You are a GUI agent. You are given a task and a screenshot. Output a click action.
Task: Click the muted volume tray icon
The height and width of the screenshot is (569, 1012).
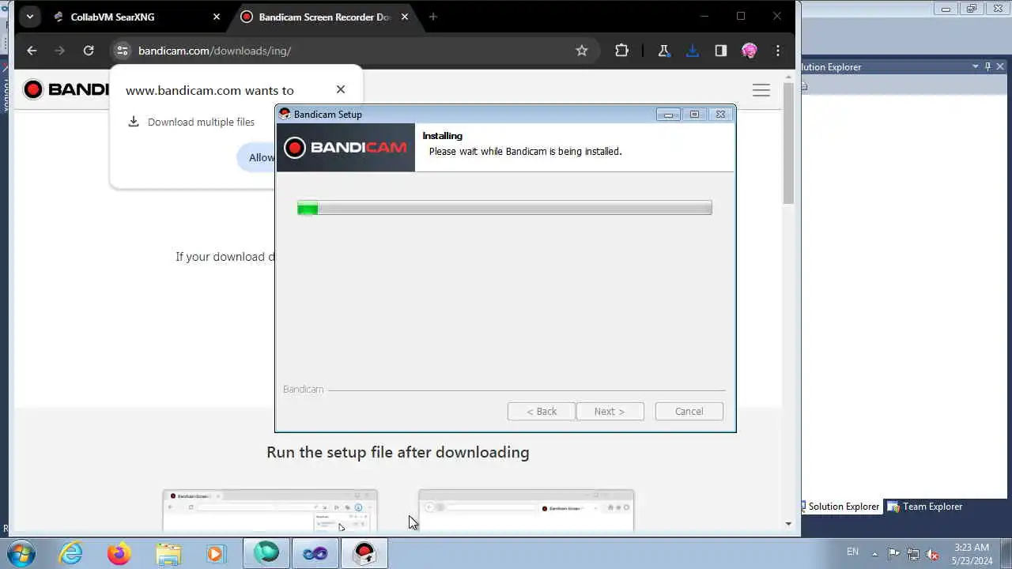pos(933,553)
